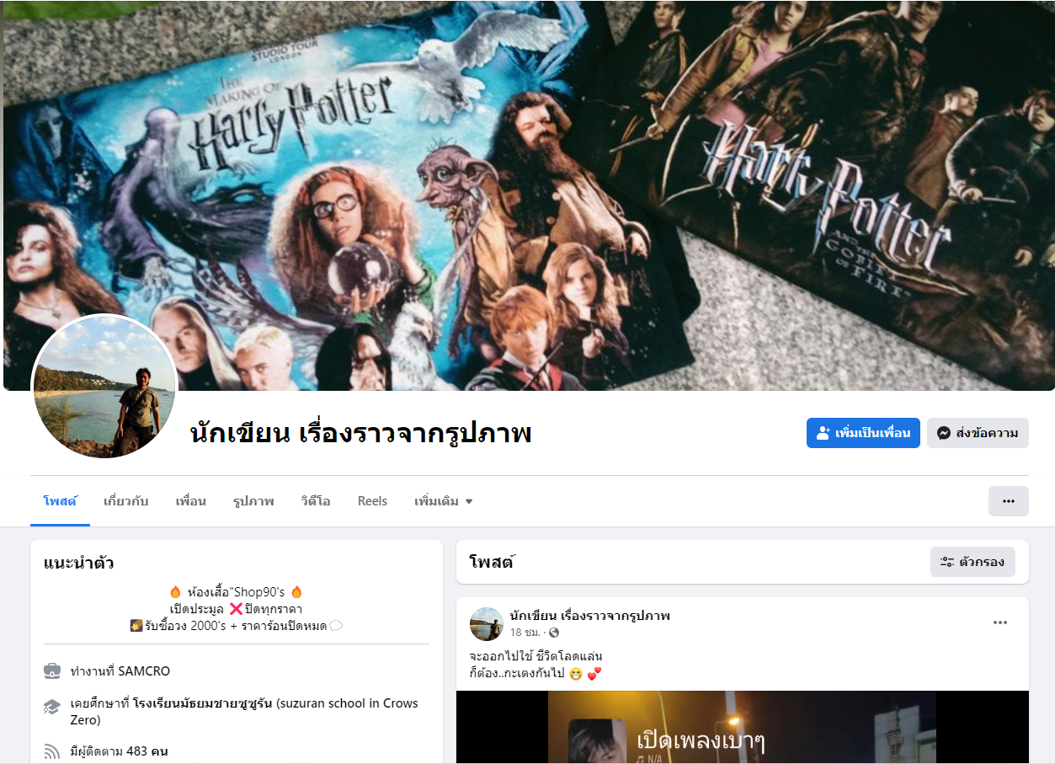Click the 18 ชม. post timestamp
Viewport: 1055px width, 764px height.
coord(524,633)
